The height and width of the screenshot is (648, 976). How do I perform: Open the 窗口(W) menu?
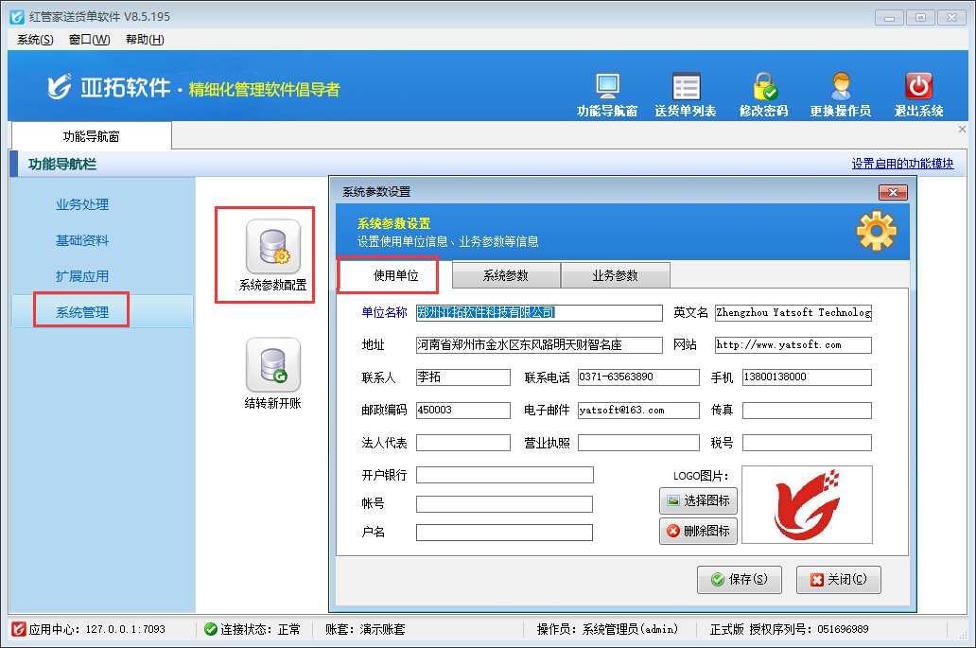(90, 40)
